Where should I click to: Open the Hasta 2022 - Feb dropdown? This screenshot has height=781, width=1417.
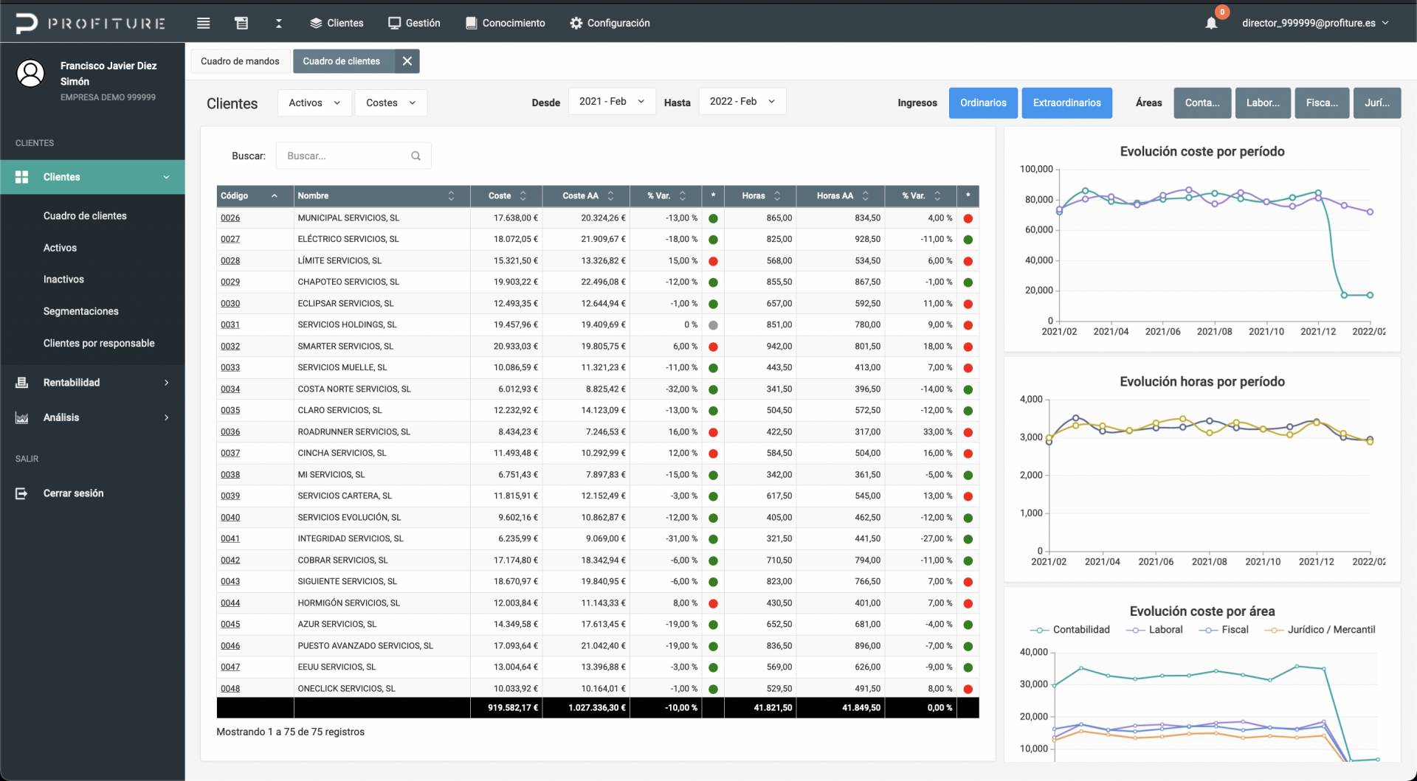click(742, 102)
